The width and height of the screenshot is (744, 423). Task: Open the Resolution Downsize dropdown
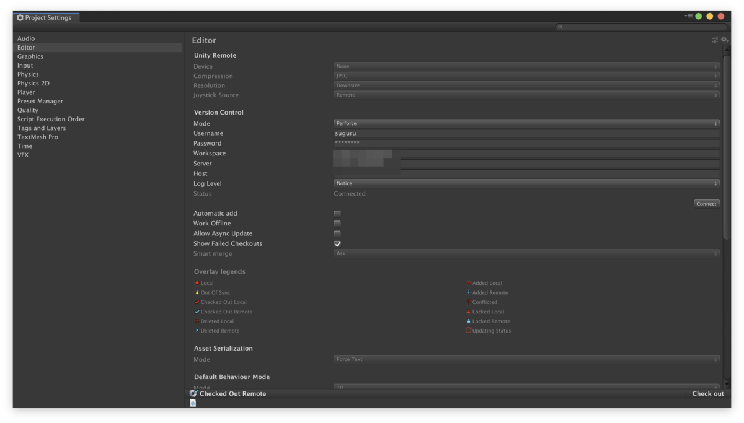coord(526,85)
